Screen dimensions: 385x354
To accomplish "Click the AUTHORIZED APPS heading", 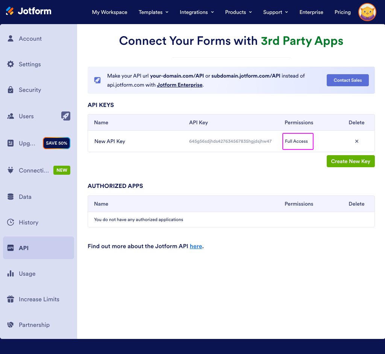I will pos(115,186).
